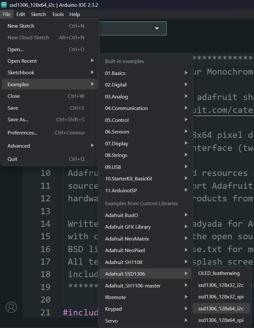254x328 pixels.
Task: Open the File menu
Action: [x=7, y=14]
